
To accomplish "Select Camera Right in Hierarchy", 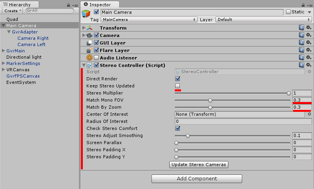I will tap(33, 38).
